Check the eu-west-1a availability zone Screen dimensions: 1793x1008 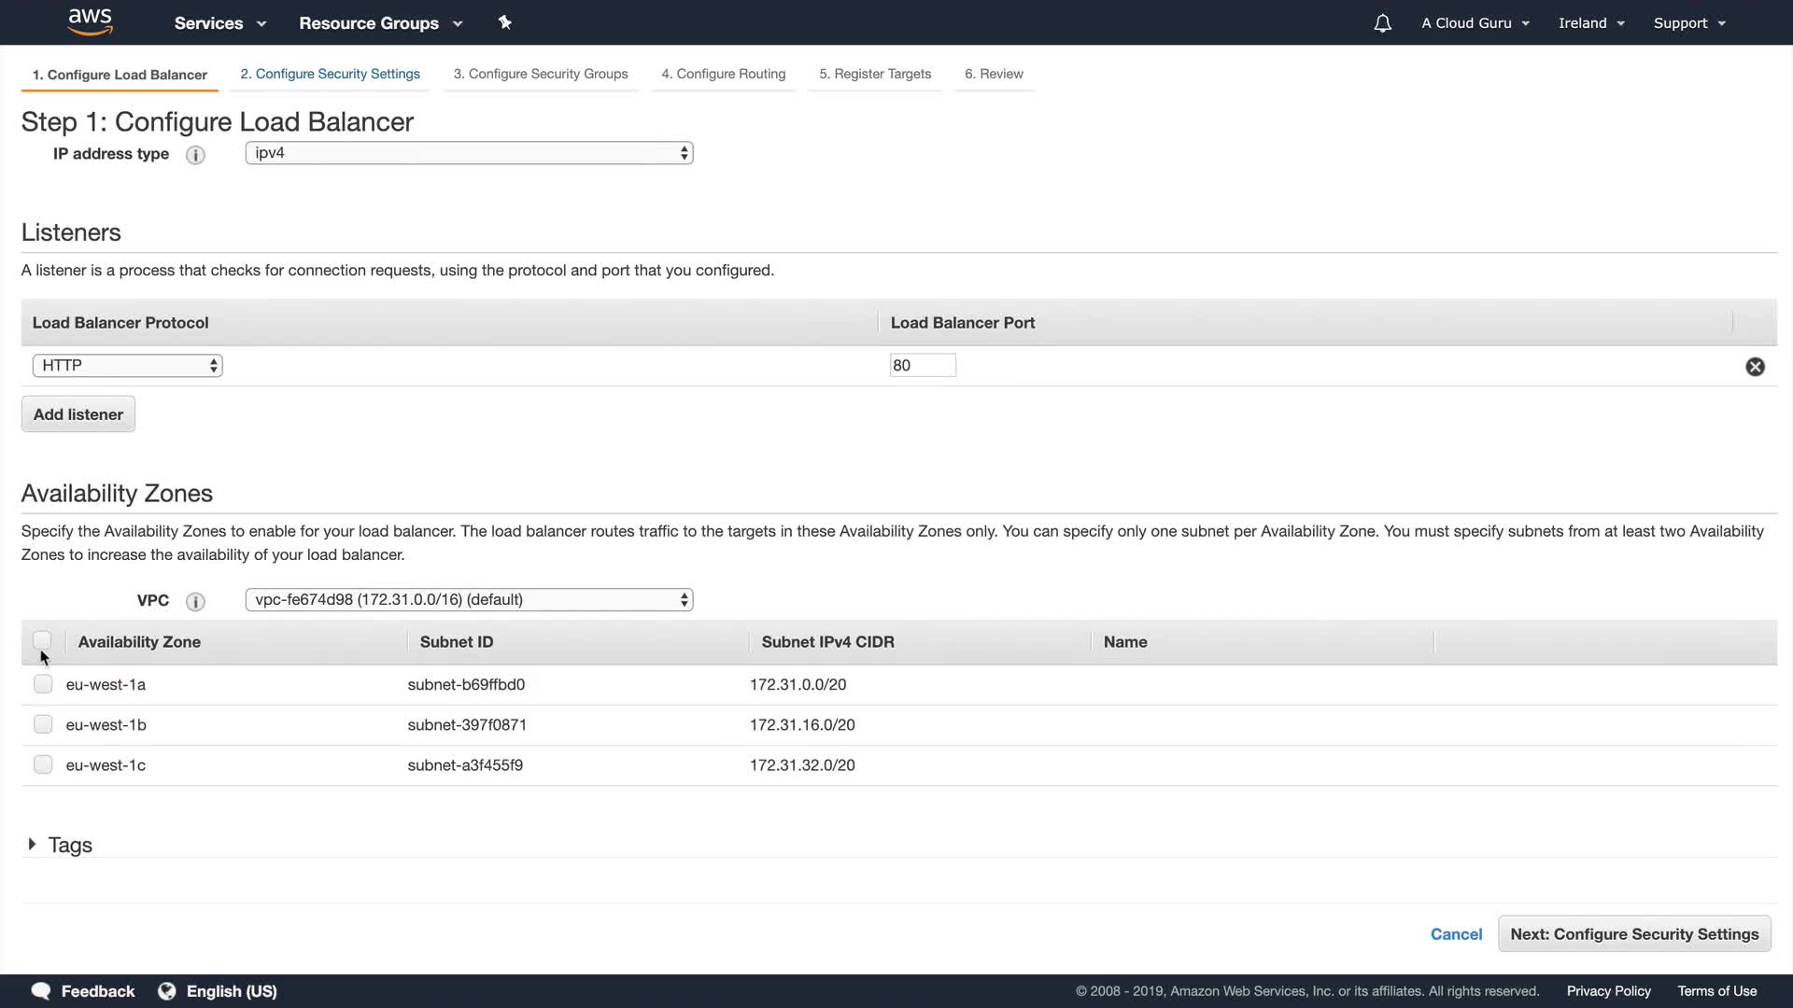pyautogui.click(x=43, y=684)
